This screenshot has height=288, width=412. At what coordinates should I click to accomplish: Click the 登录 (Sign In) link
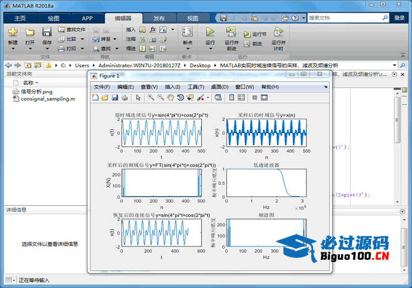pos(399,18)
